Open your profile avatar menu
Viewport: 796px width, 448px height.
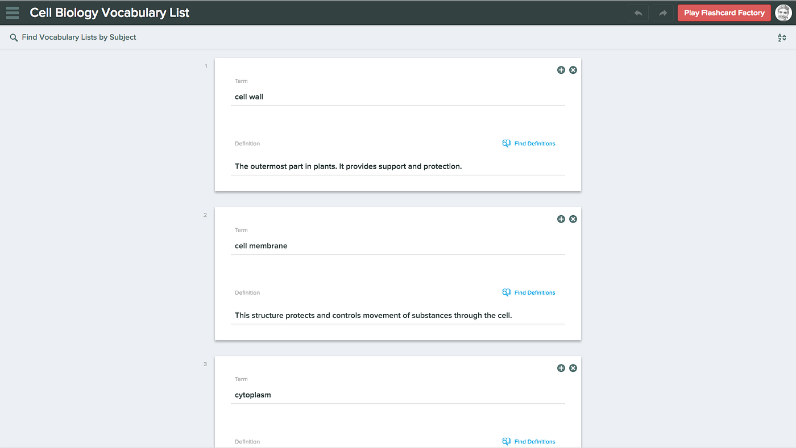783,12
